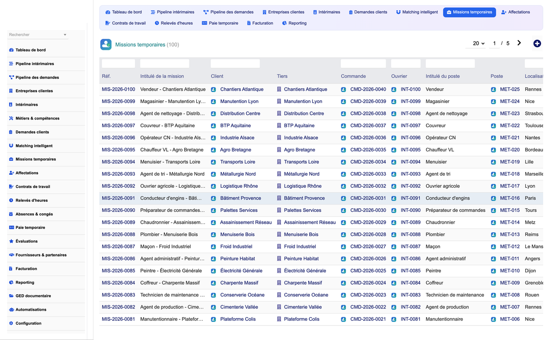This screenshot has width=549, height=340.
Task: Open poste link MET-012
Action: coord(510,247)
